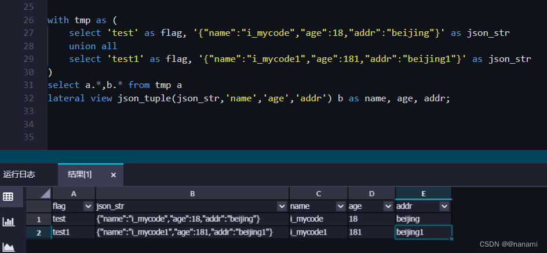Select result row number 2
Screen dimensions: 547x253
tap(39, 232)
